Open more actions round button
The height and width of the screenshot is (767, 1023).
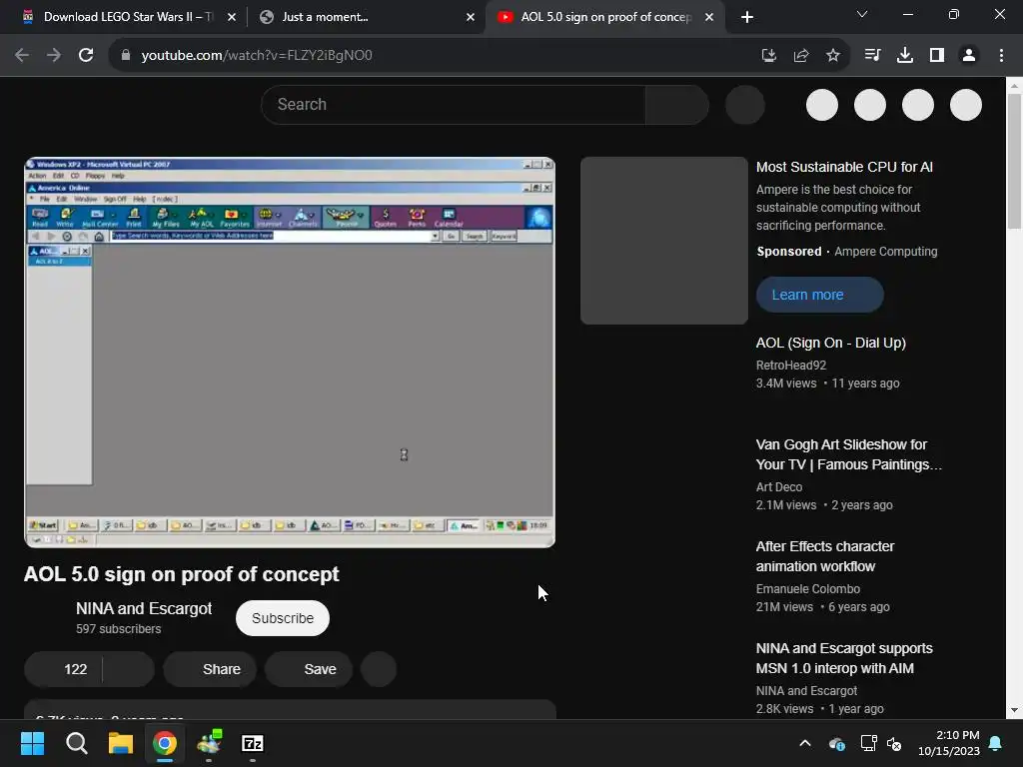click(x=379, y=669)
